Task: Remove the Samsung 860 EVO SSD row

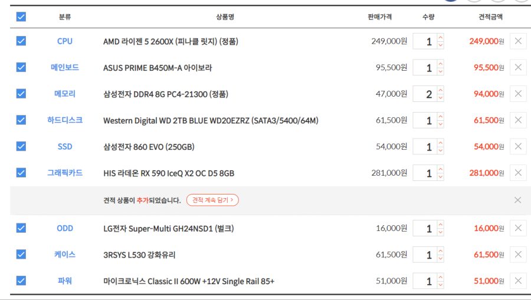Action: click(x=518, y=147)
